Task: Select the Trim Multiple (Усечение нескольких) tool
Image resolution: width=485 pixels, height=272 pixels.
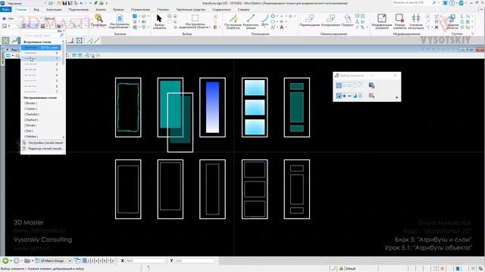Action: pos(416,22)
